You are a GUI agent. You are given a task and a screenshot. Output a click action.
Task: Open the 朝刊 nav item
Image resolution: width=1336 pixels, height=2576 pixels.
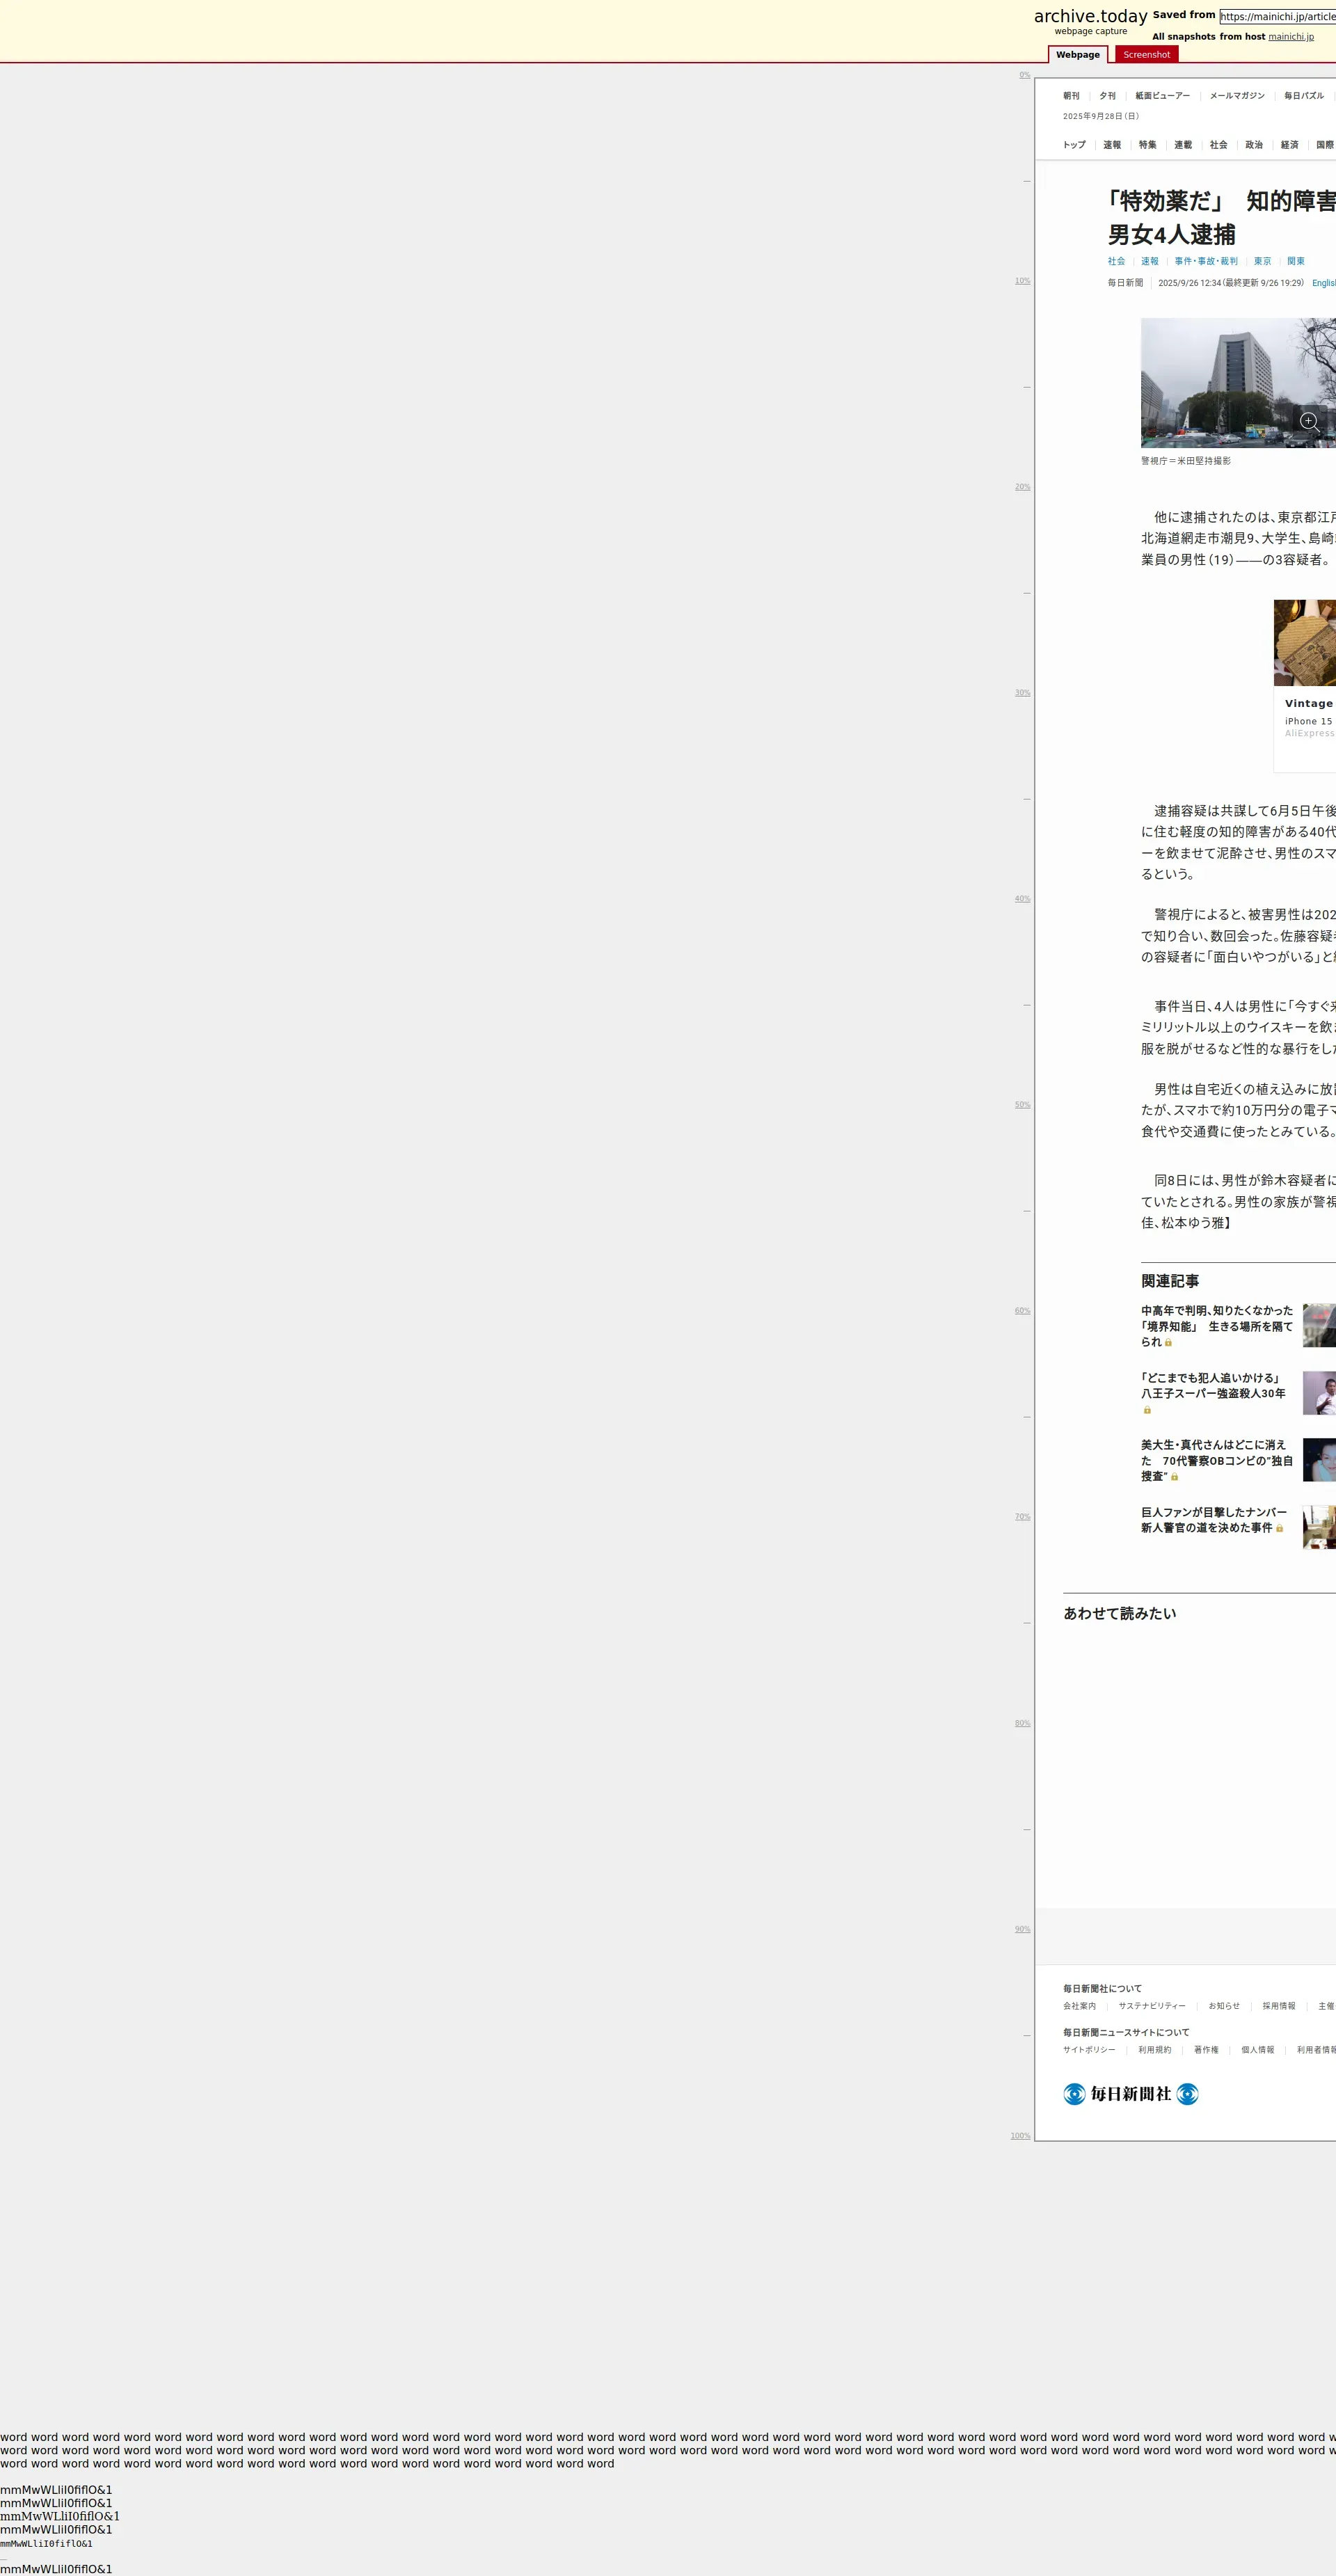click(x=1071, y=96)
